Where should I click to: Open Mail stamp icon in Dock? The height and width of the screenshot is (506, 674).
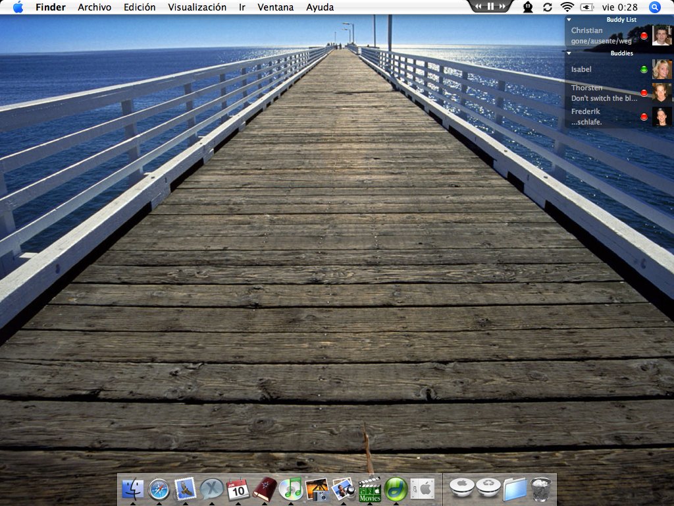click(185, 489)
